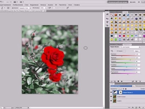Hide the Слой 0 копия layer

tap(111, 97)
